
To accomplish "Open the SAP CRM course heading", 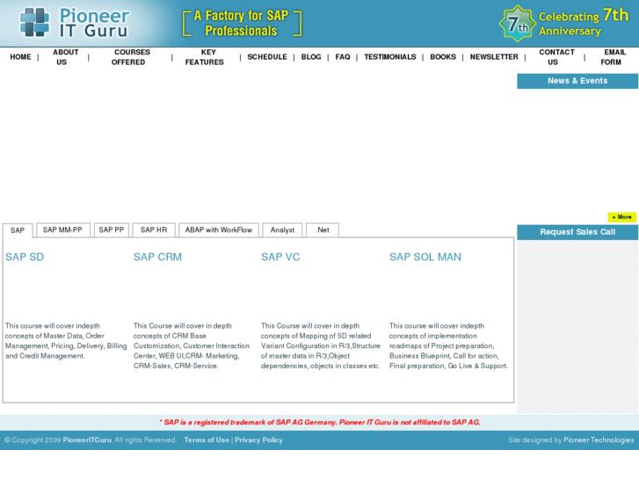I will click(157, 257).
